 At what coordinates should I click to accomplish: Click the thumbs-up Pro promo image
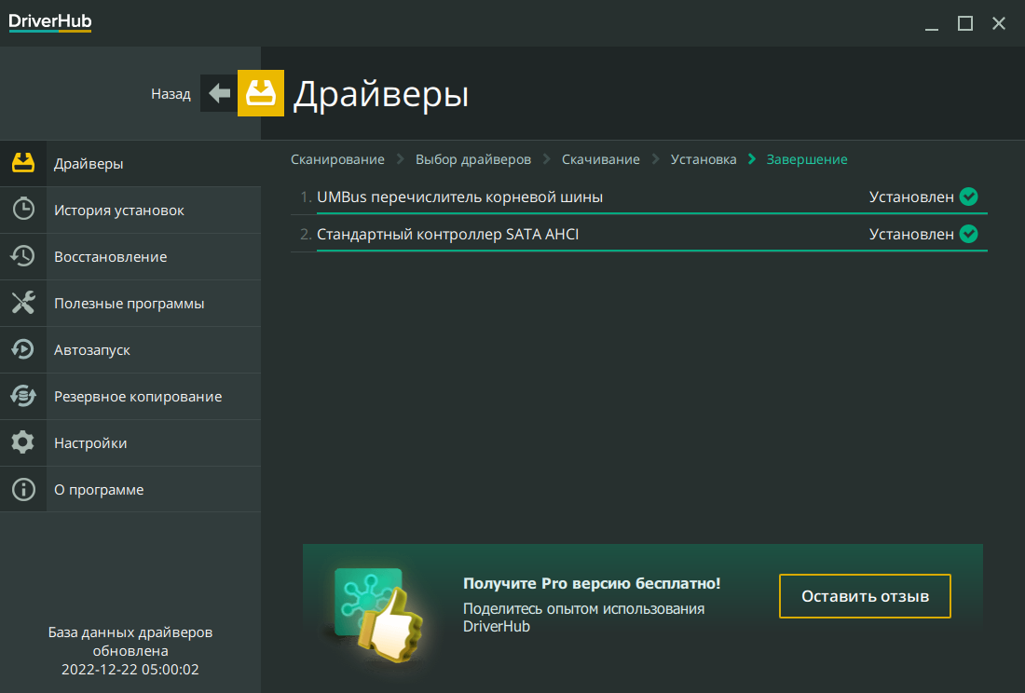(378, 608)
